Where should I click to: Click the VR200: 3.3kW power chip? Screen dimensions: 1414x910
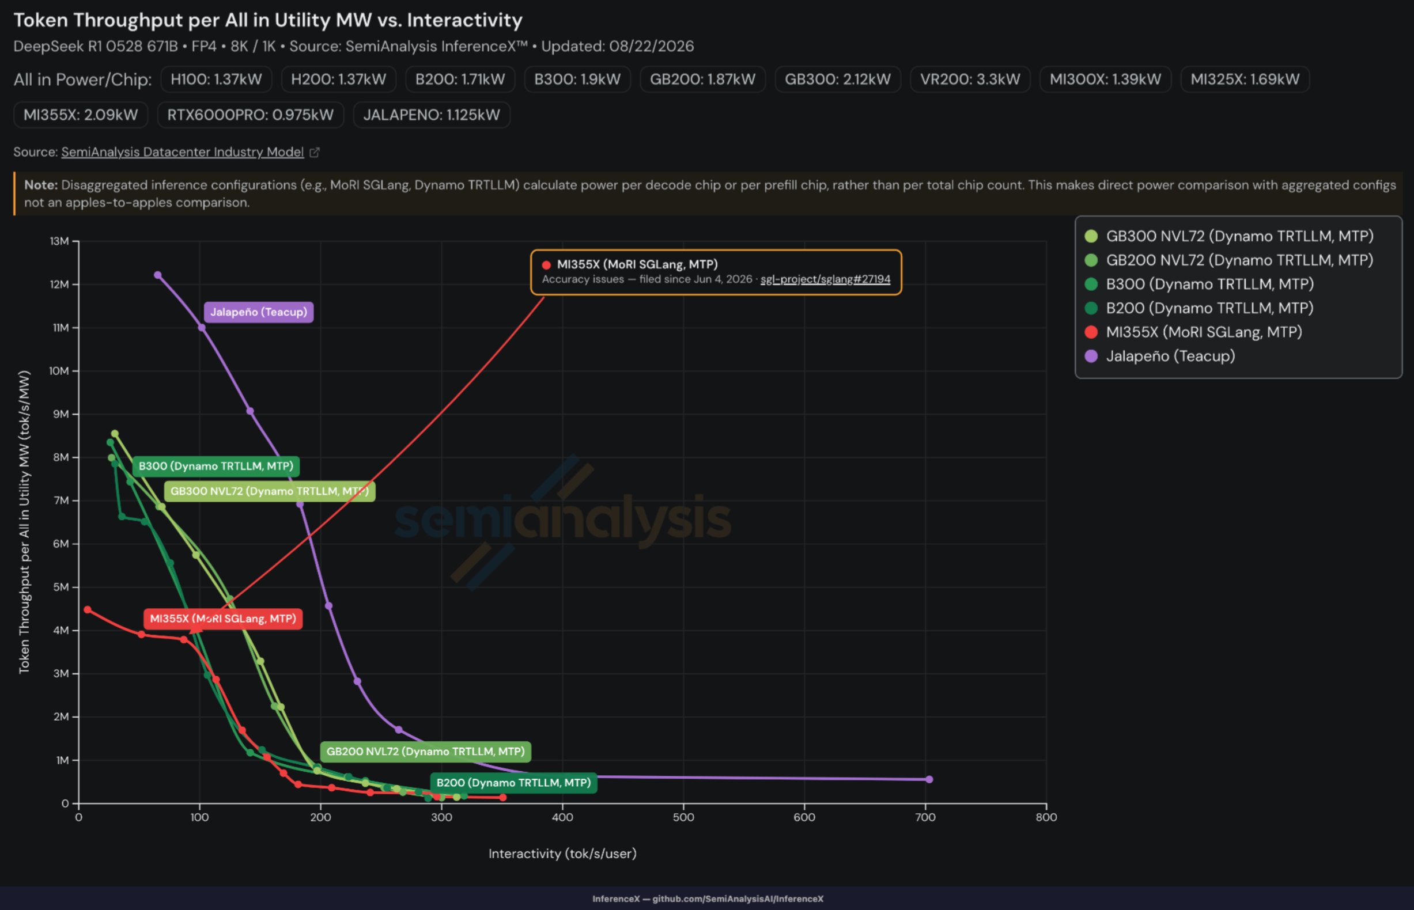pos(970,79)
